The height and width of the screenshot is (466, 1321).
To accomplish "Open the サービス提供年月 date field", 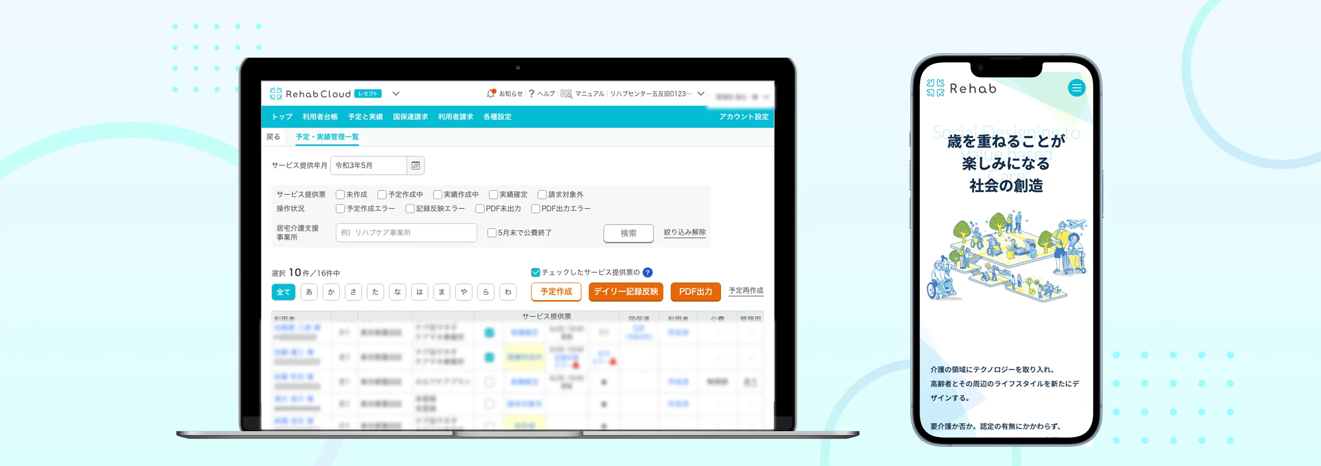I will coord(369,166).
